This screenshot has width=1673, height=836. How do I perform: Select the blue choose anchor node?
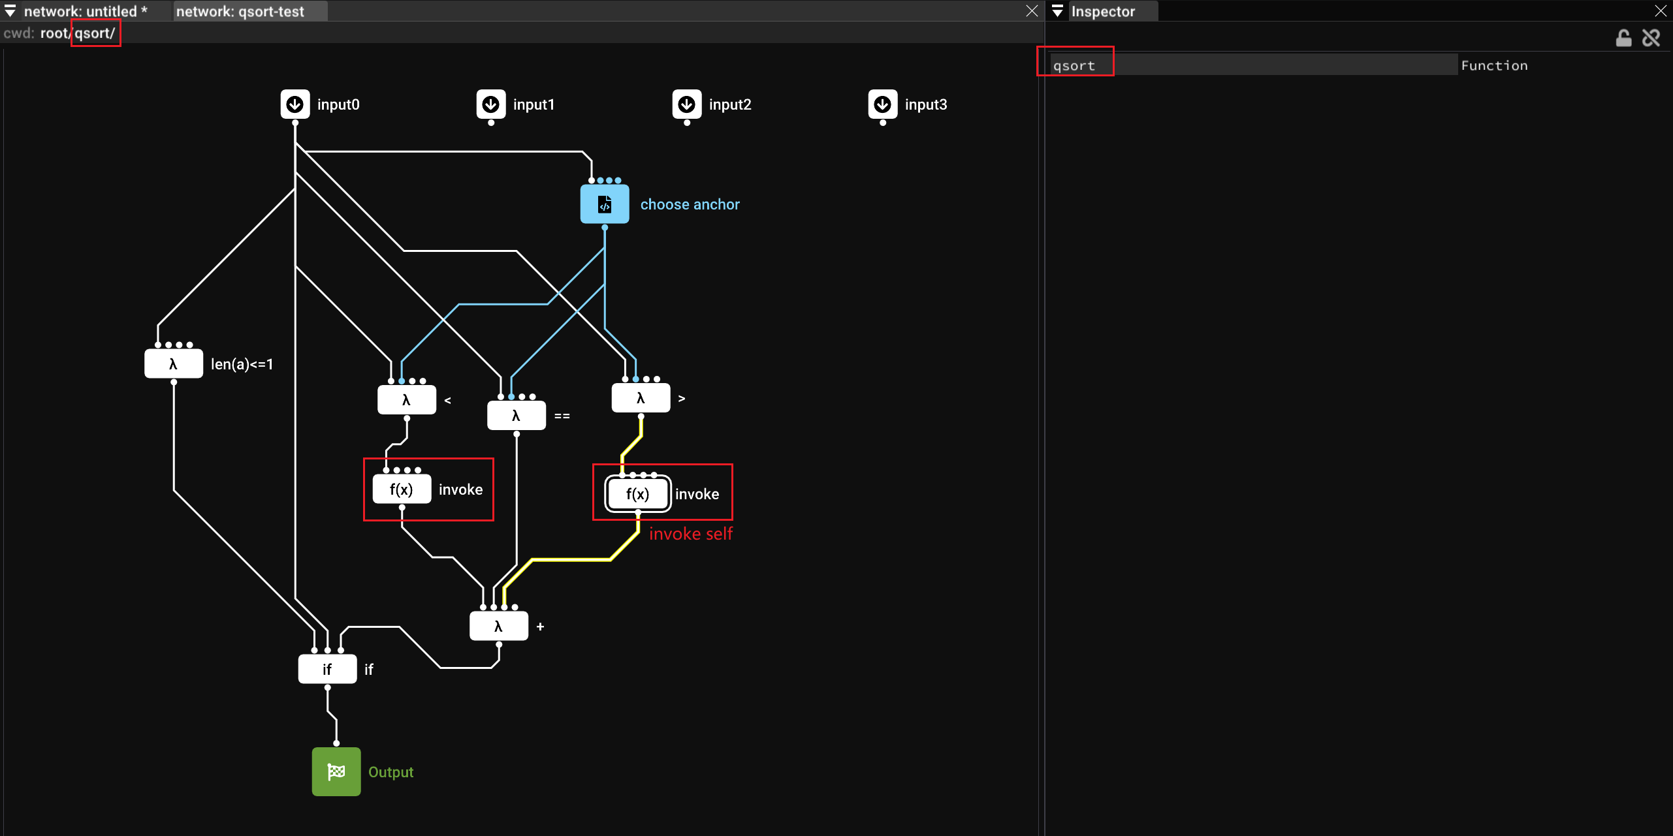(x=605, y=204)
